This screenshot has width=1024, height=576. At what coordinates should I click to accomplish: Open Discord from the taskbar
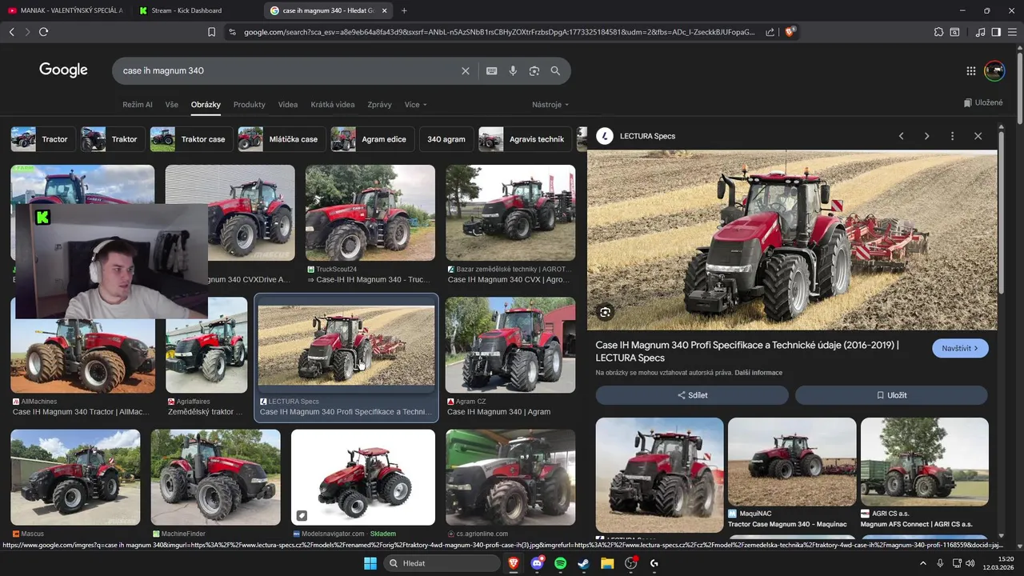(x=537, y=563)
